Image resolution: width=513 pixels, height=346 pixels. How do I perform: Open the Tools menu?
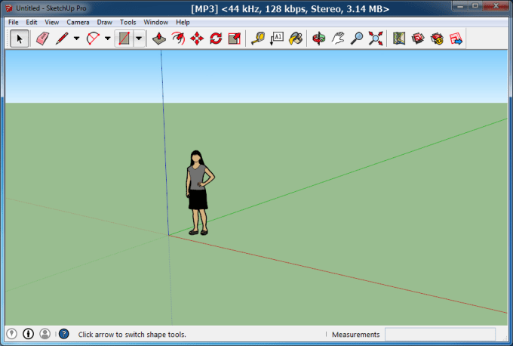coord(127,22)
